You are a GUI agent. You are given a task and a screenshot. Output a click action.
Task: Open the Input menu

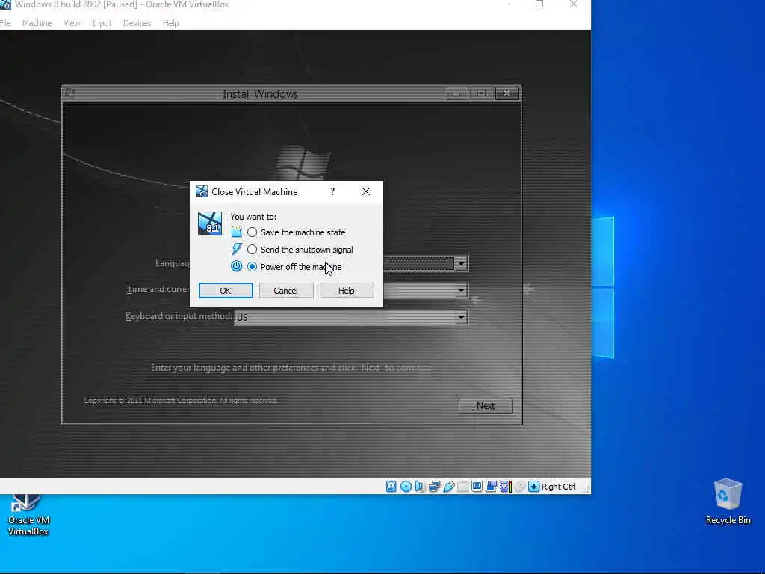pyautogui.click(x=102, y=23)
